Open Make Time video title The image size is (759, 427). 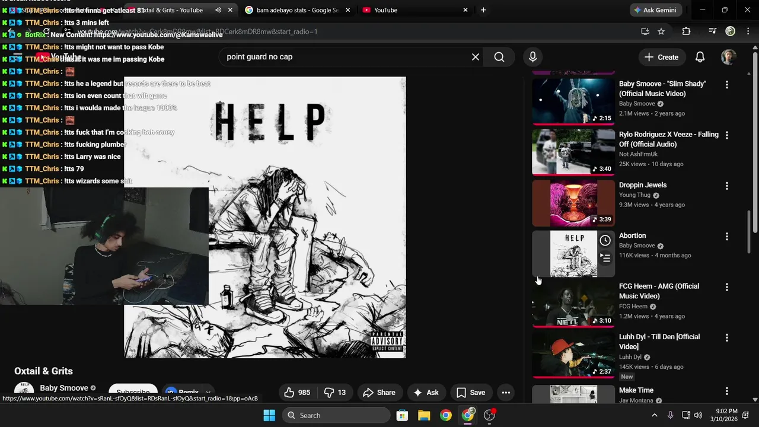pyautogui.click(x=636, y=390)
